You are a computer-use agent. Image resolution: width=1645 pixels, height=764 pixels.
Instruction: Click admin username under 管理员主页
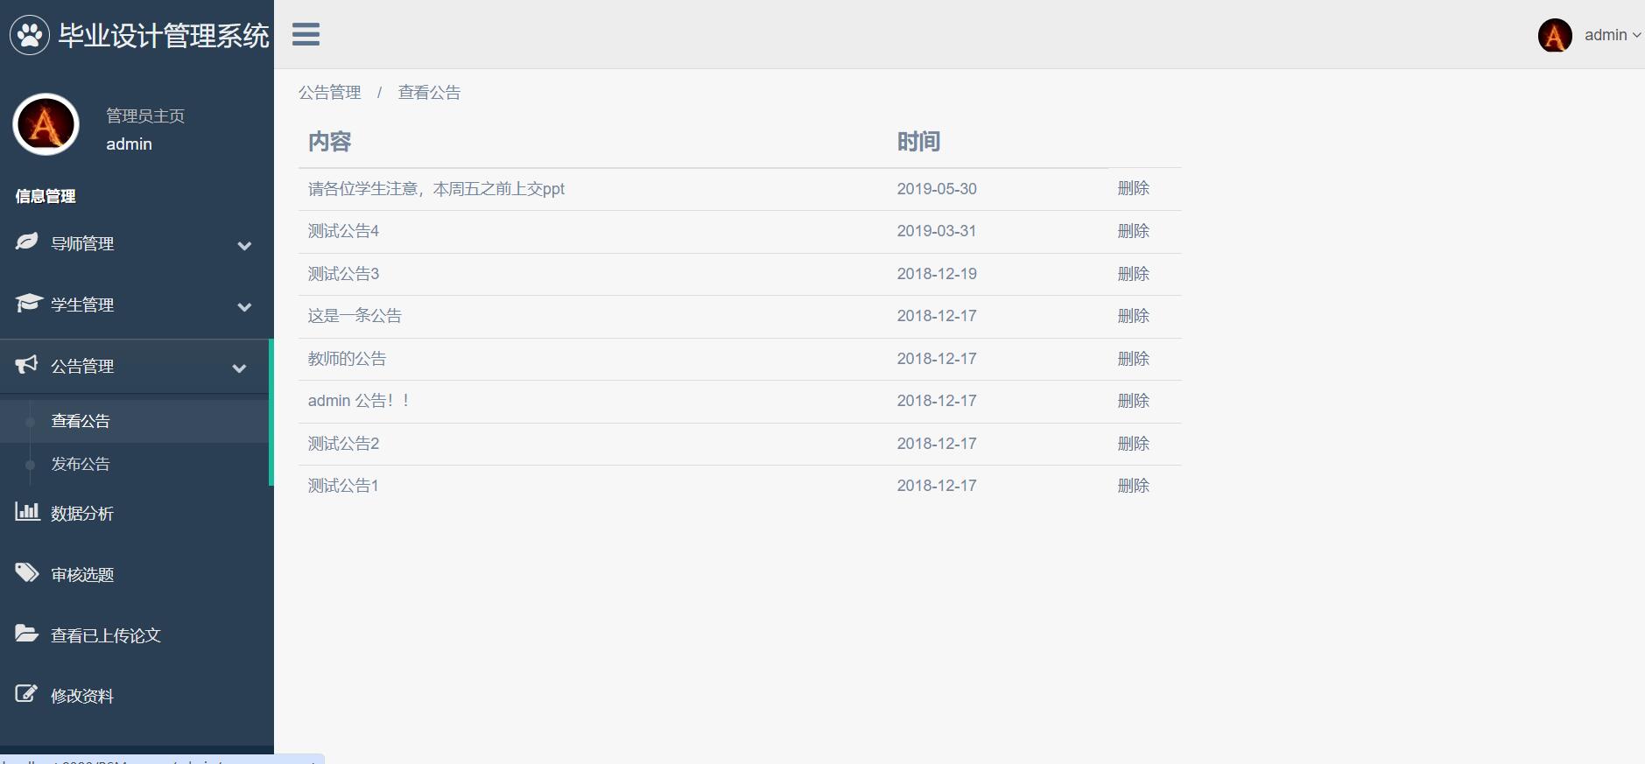coord(129,144)
